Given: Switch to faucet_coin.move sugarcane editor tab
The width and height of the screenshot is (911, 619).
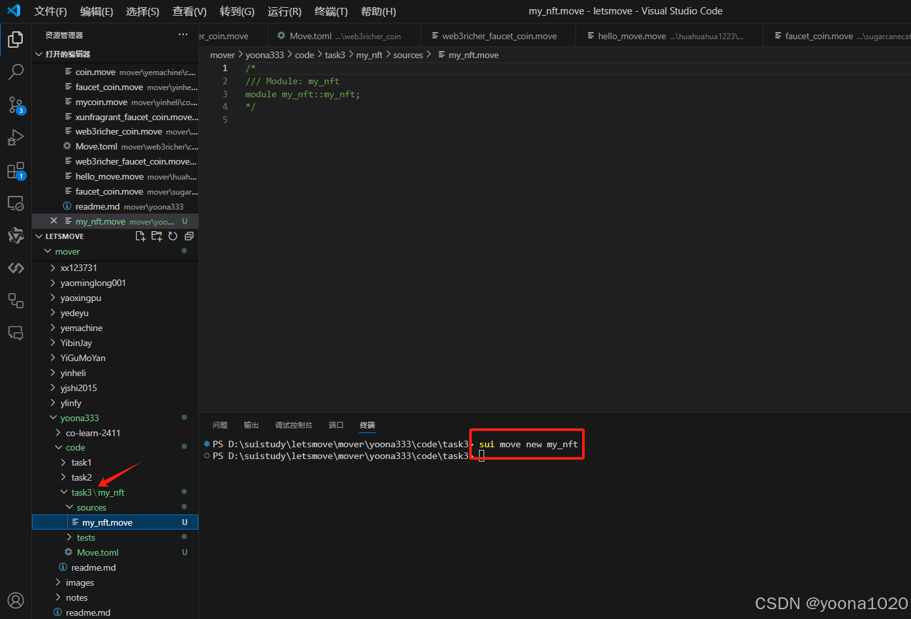Looking at the screenshot, I should [x=837, y=36].
